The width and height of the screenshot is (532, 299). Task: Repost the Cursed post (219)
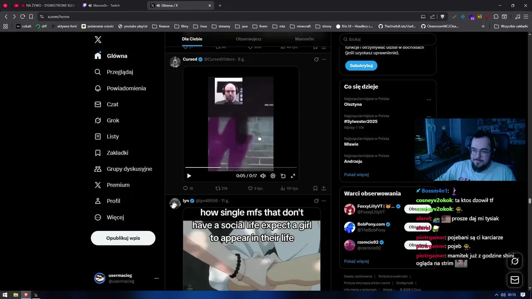tap(221, 188)
